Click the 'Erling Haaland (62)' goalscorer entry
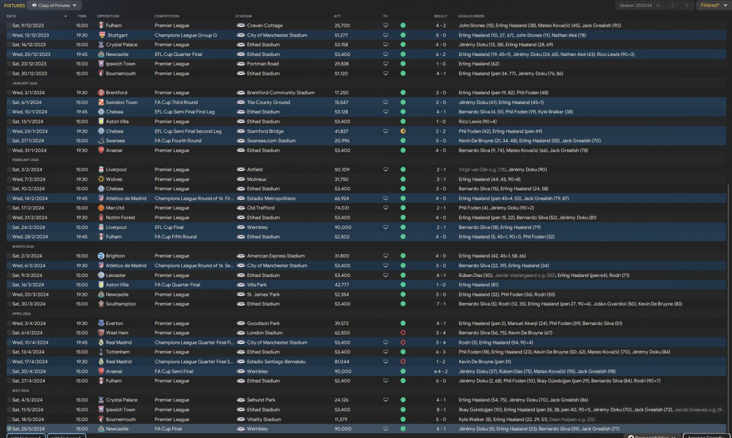The image size is (732, 438). pos(480,64)
